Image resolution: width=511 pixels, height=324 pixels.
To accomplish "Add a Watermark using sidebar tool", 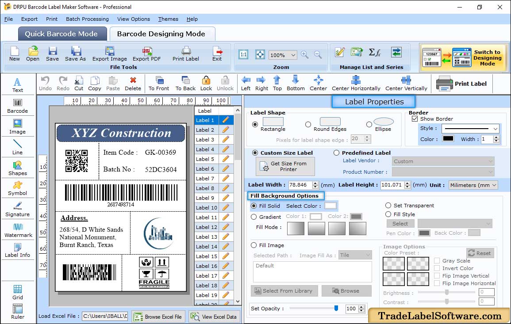I will coord(18,230).
